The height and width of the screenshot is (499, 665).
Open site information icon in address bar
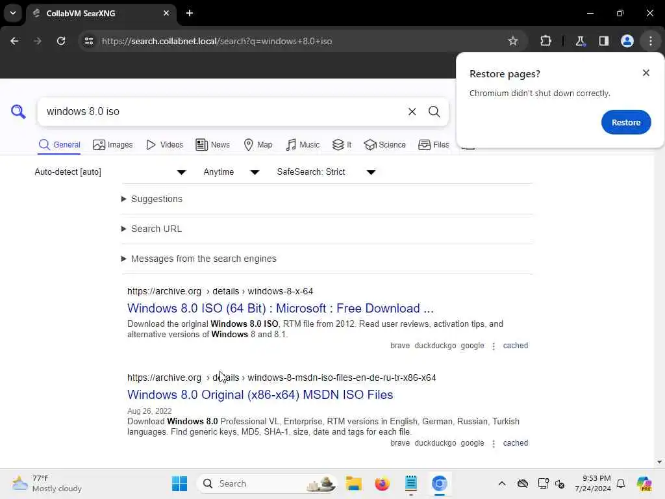coord(88,41)
